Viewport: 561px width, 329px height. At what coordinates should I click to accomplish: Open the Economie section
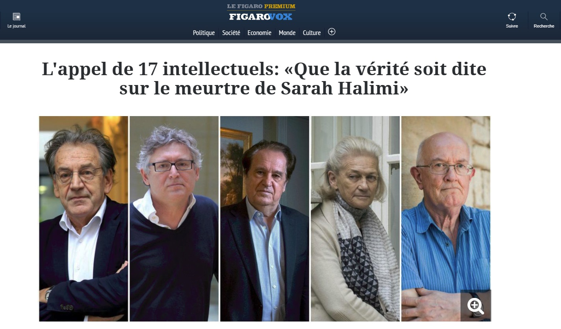pos(259,33)
